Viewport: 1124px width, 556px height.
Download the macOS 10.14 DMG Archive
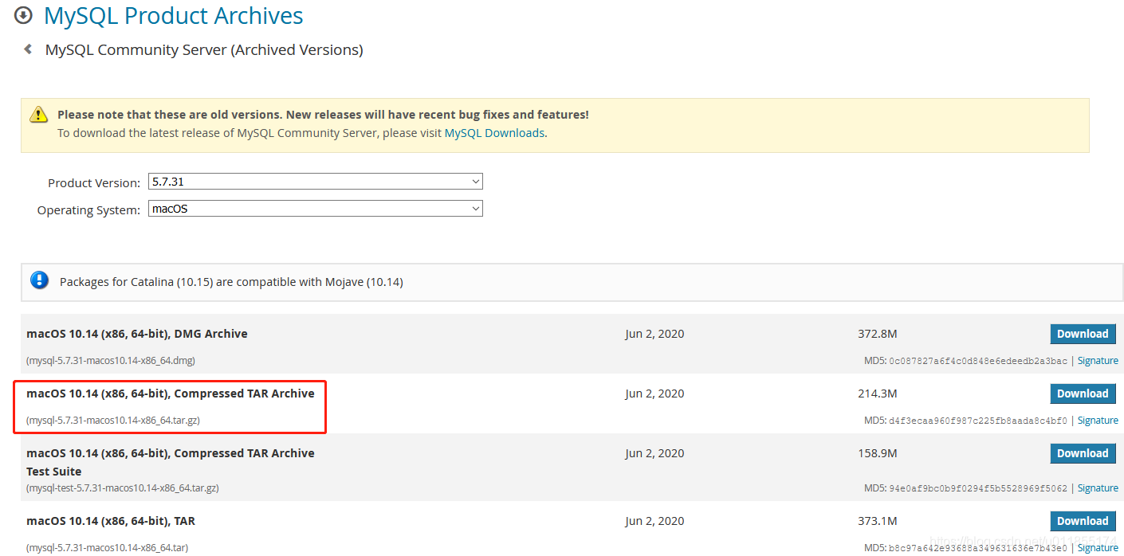[x=1083, y=334]
